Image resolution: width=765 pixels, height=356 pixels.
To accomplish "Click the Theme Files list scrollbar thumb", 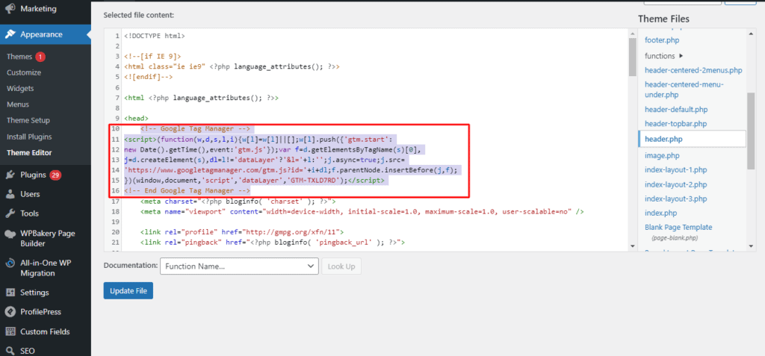I will coord(751,131).
